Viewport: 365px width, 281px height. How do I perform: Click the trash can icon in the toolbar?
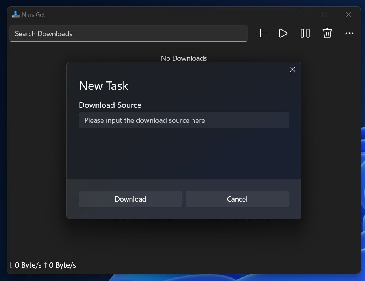[327, 33]
